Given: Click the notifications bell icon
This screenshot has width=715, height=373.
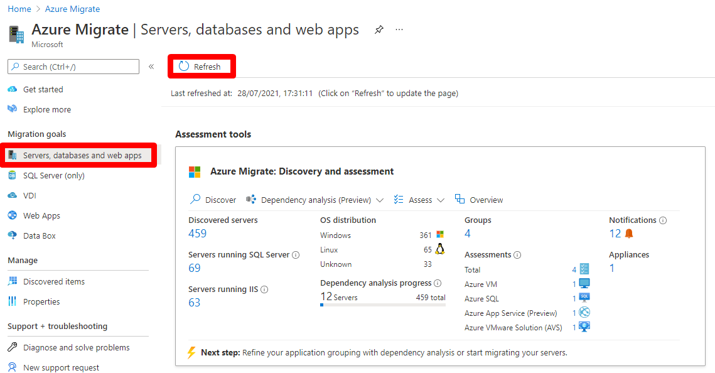Looking at the screenshot, I should [630, 233].
